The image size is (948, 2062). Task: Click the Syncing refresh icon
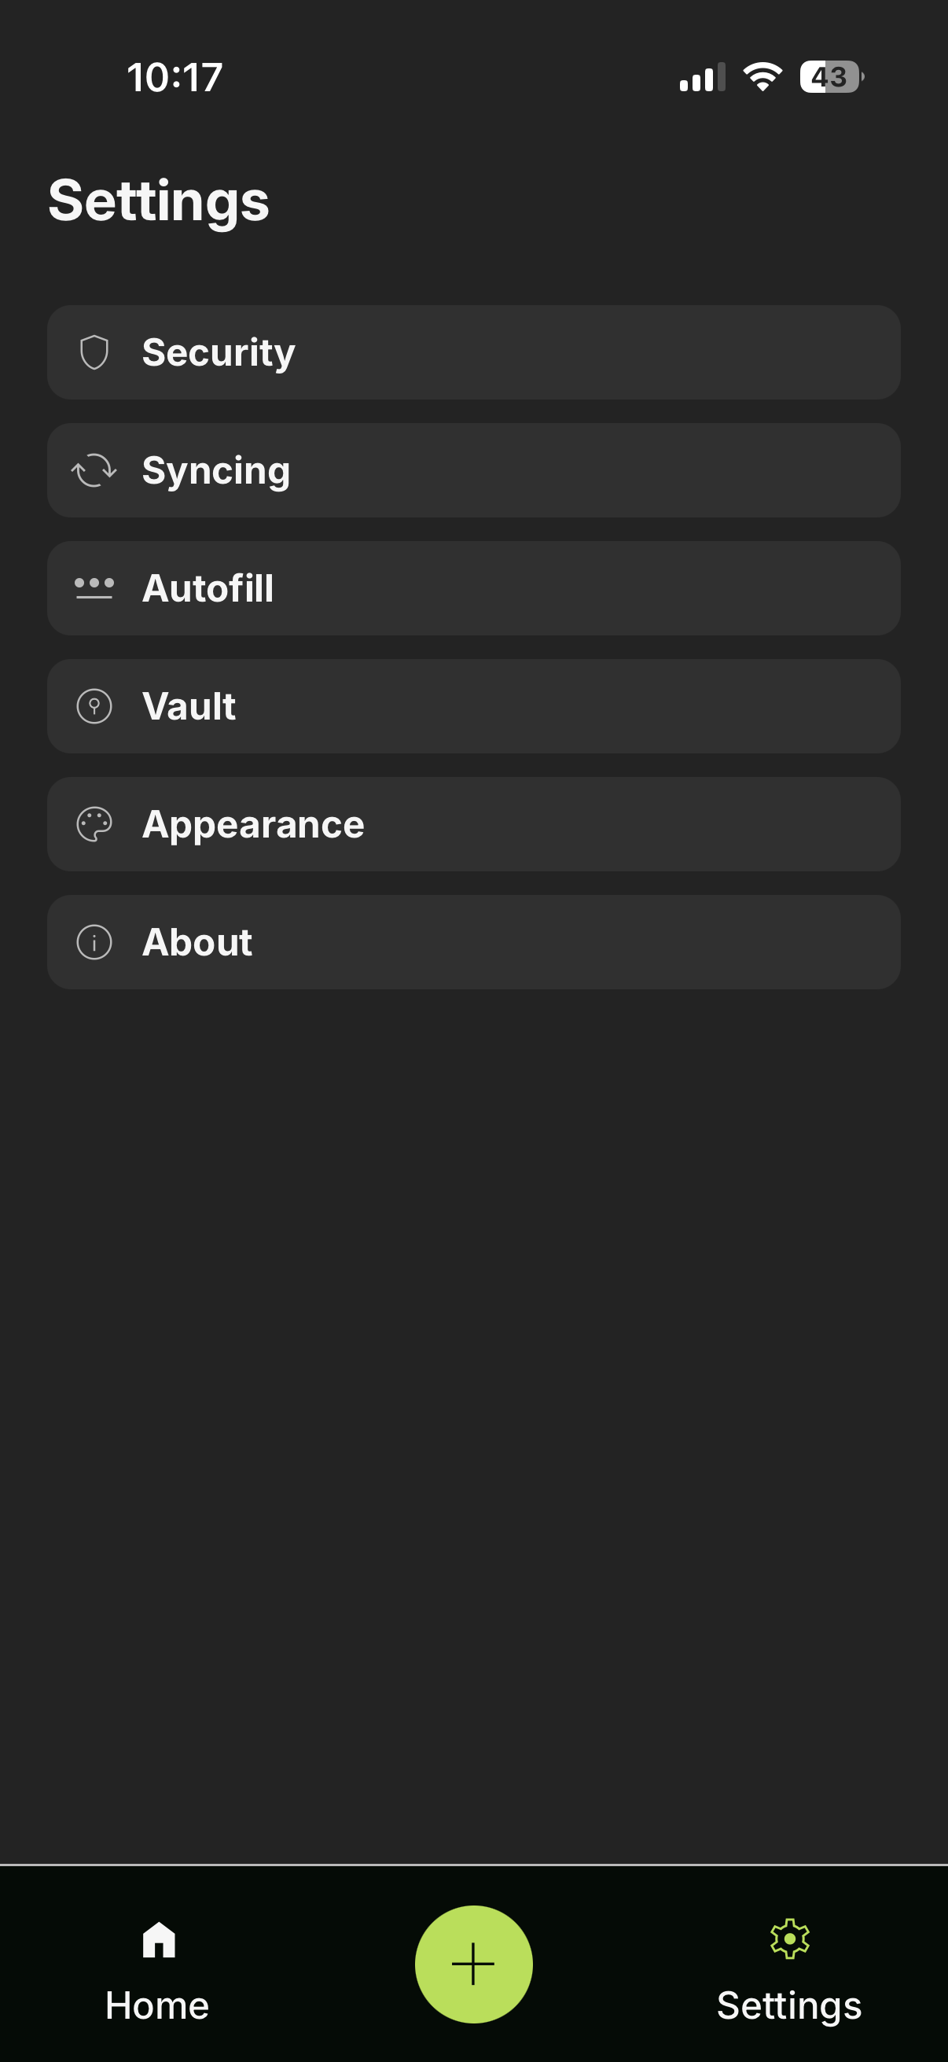tap(95, 469)
